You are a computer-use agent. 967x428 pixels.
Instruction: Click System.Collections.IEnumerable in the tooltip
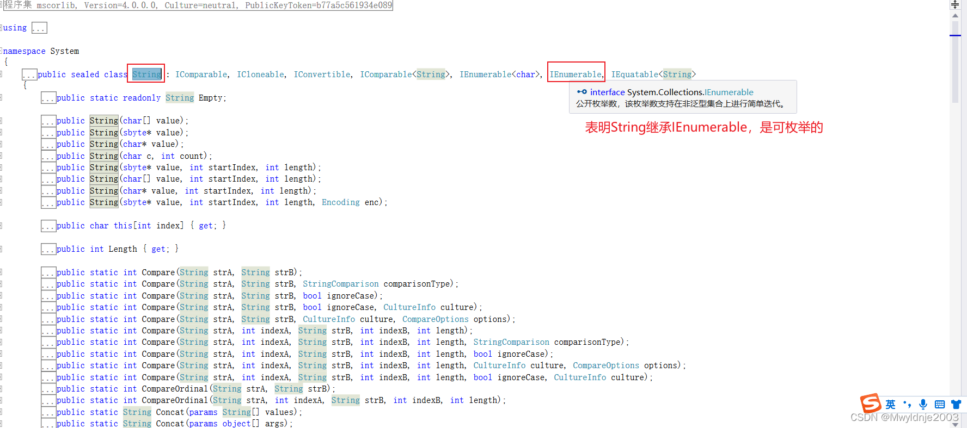point(690,92)
